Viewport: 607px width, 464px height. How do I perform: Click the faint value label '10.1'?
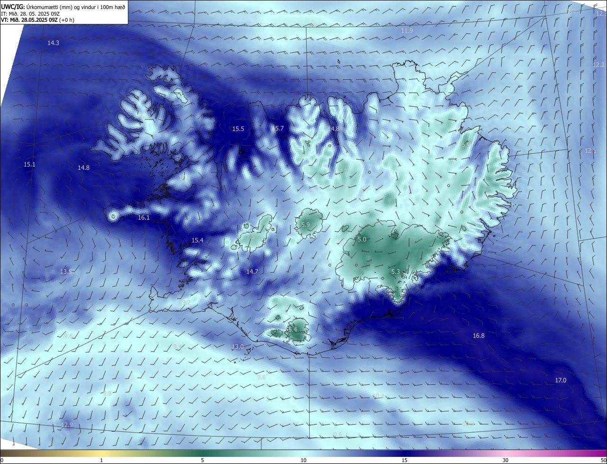point(377,396)
